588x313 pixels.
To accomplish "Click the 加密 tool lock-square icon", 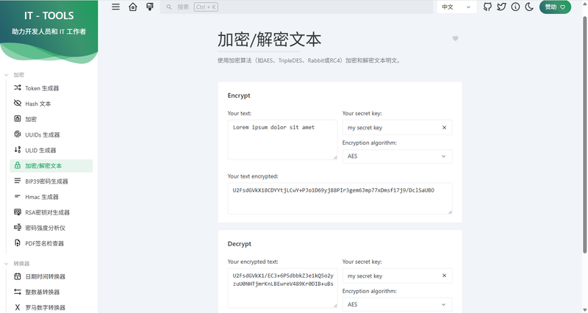I will pyautogui.click(x=17, y=119).
